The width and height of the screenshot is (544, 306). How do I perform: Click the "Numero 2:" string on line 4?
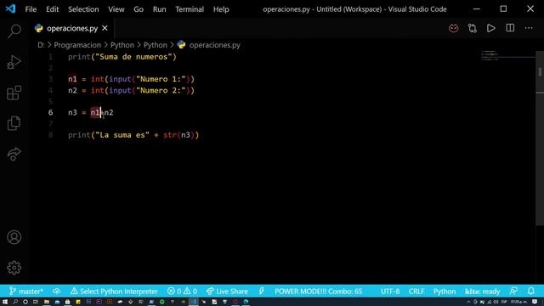161,90
